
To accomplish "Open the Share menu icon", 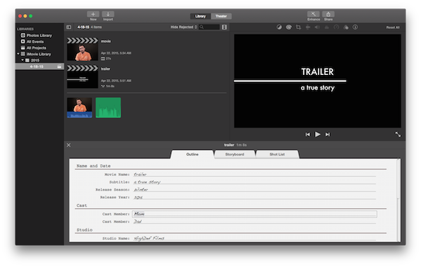I will [x=328, y=14].
